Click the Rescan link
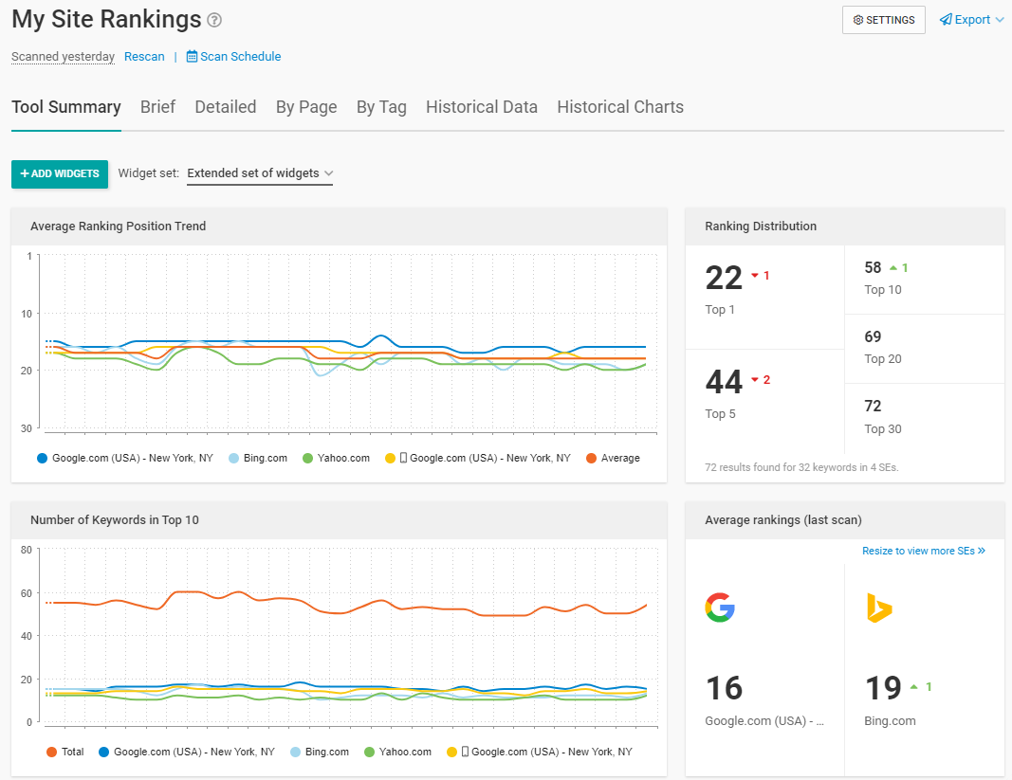Screen dimensions: 1012x780 [x=144, y=57]
